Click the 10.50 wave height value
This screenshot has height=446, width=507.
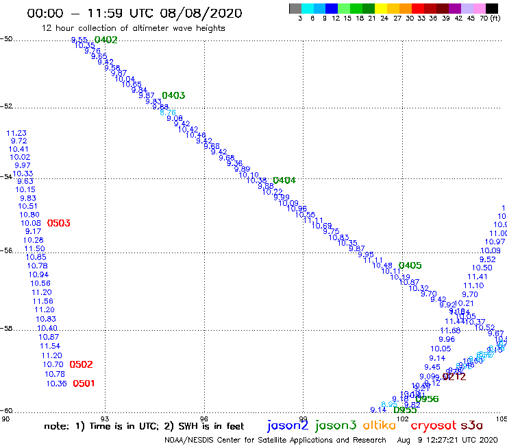[x=482, y=268]
